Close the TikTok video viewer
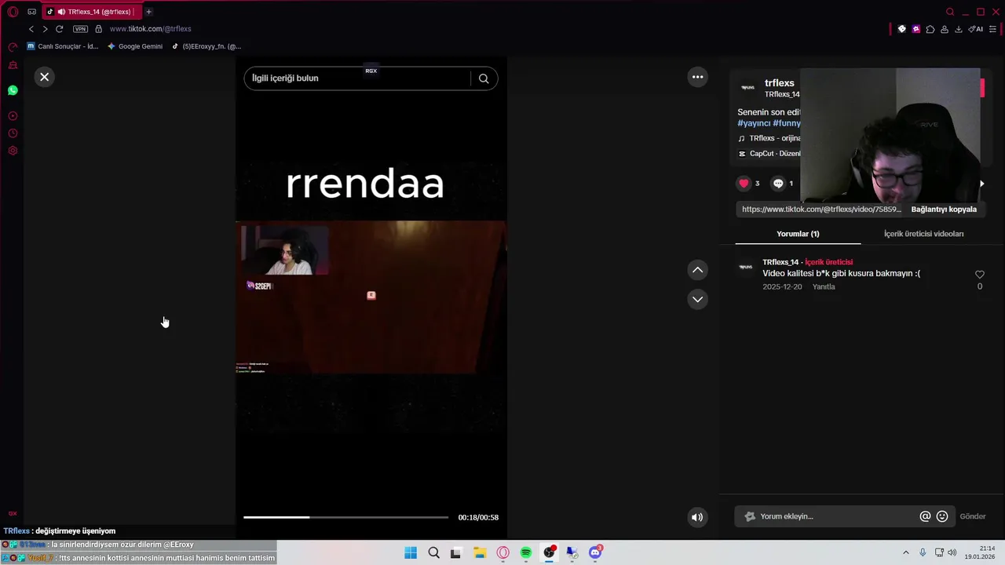 click(45, 77)
